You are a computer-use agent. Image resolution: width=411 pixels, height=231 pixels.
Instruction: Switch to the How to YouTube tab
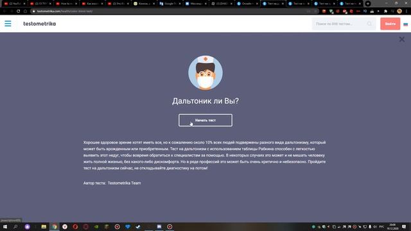(x=67, y=4)
